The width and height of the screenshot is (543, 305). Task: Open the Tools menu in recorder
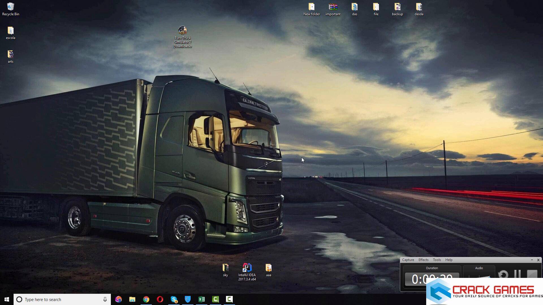[x=437, y=260]
